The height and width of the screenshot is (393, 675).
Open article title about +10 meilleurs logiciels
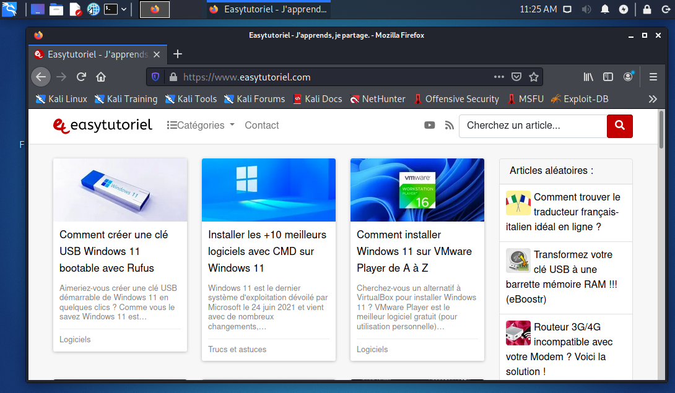(267, 251)
